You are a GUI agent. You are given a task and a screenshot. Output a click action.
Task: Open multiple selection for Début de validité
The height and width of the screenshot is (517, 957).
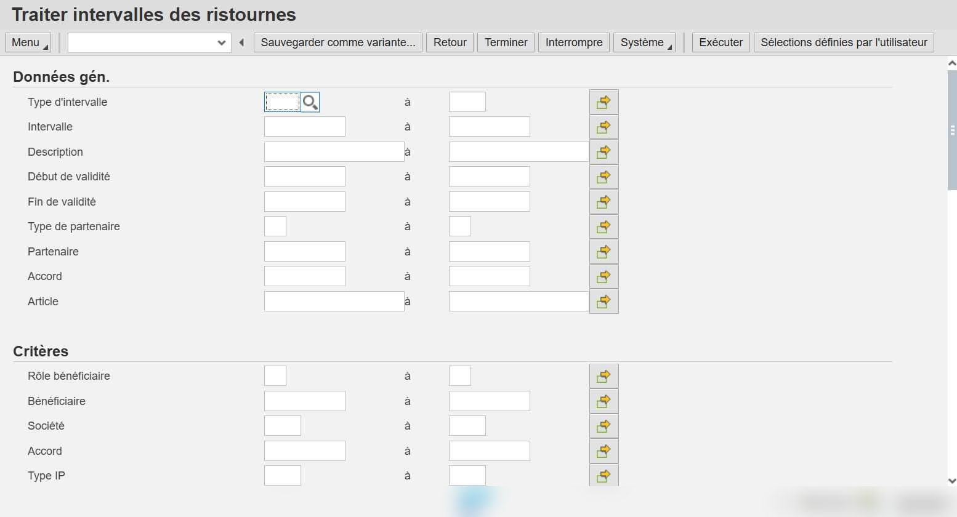coord(604,177)
